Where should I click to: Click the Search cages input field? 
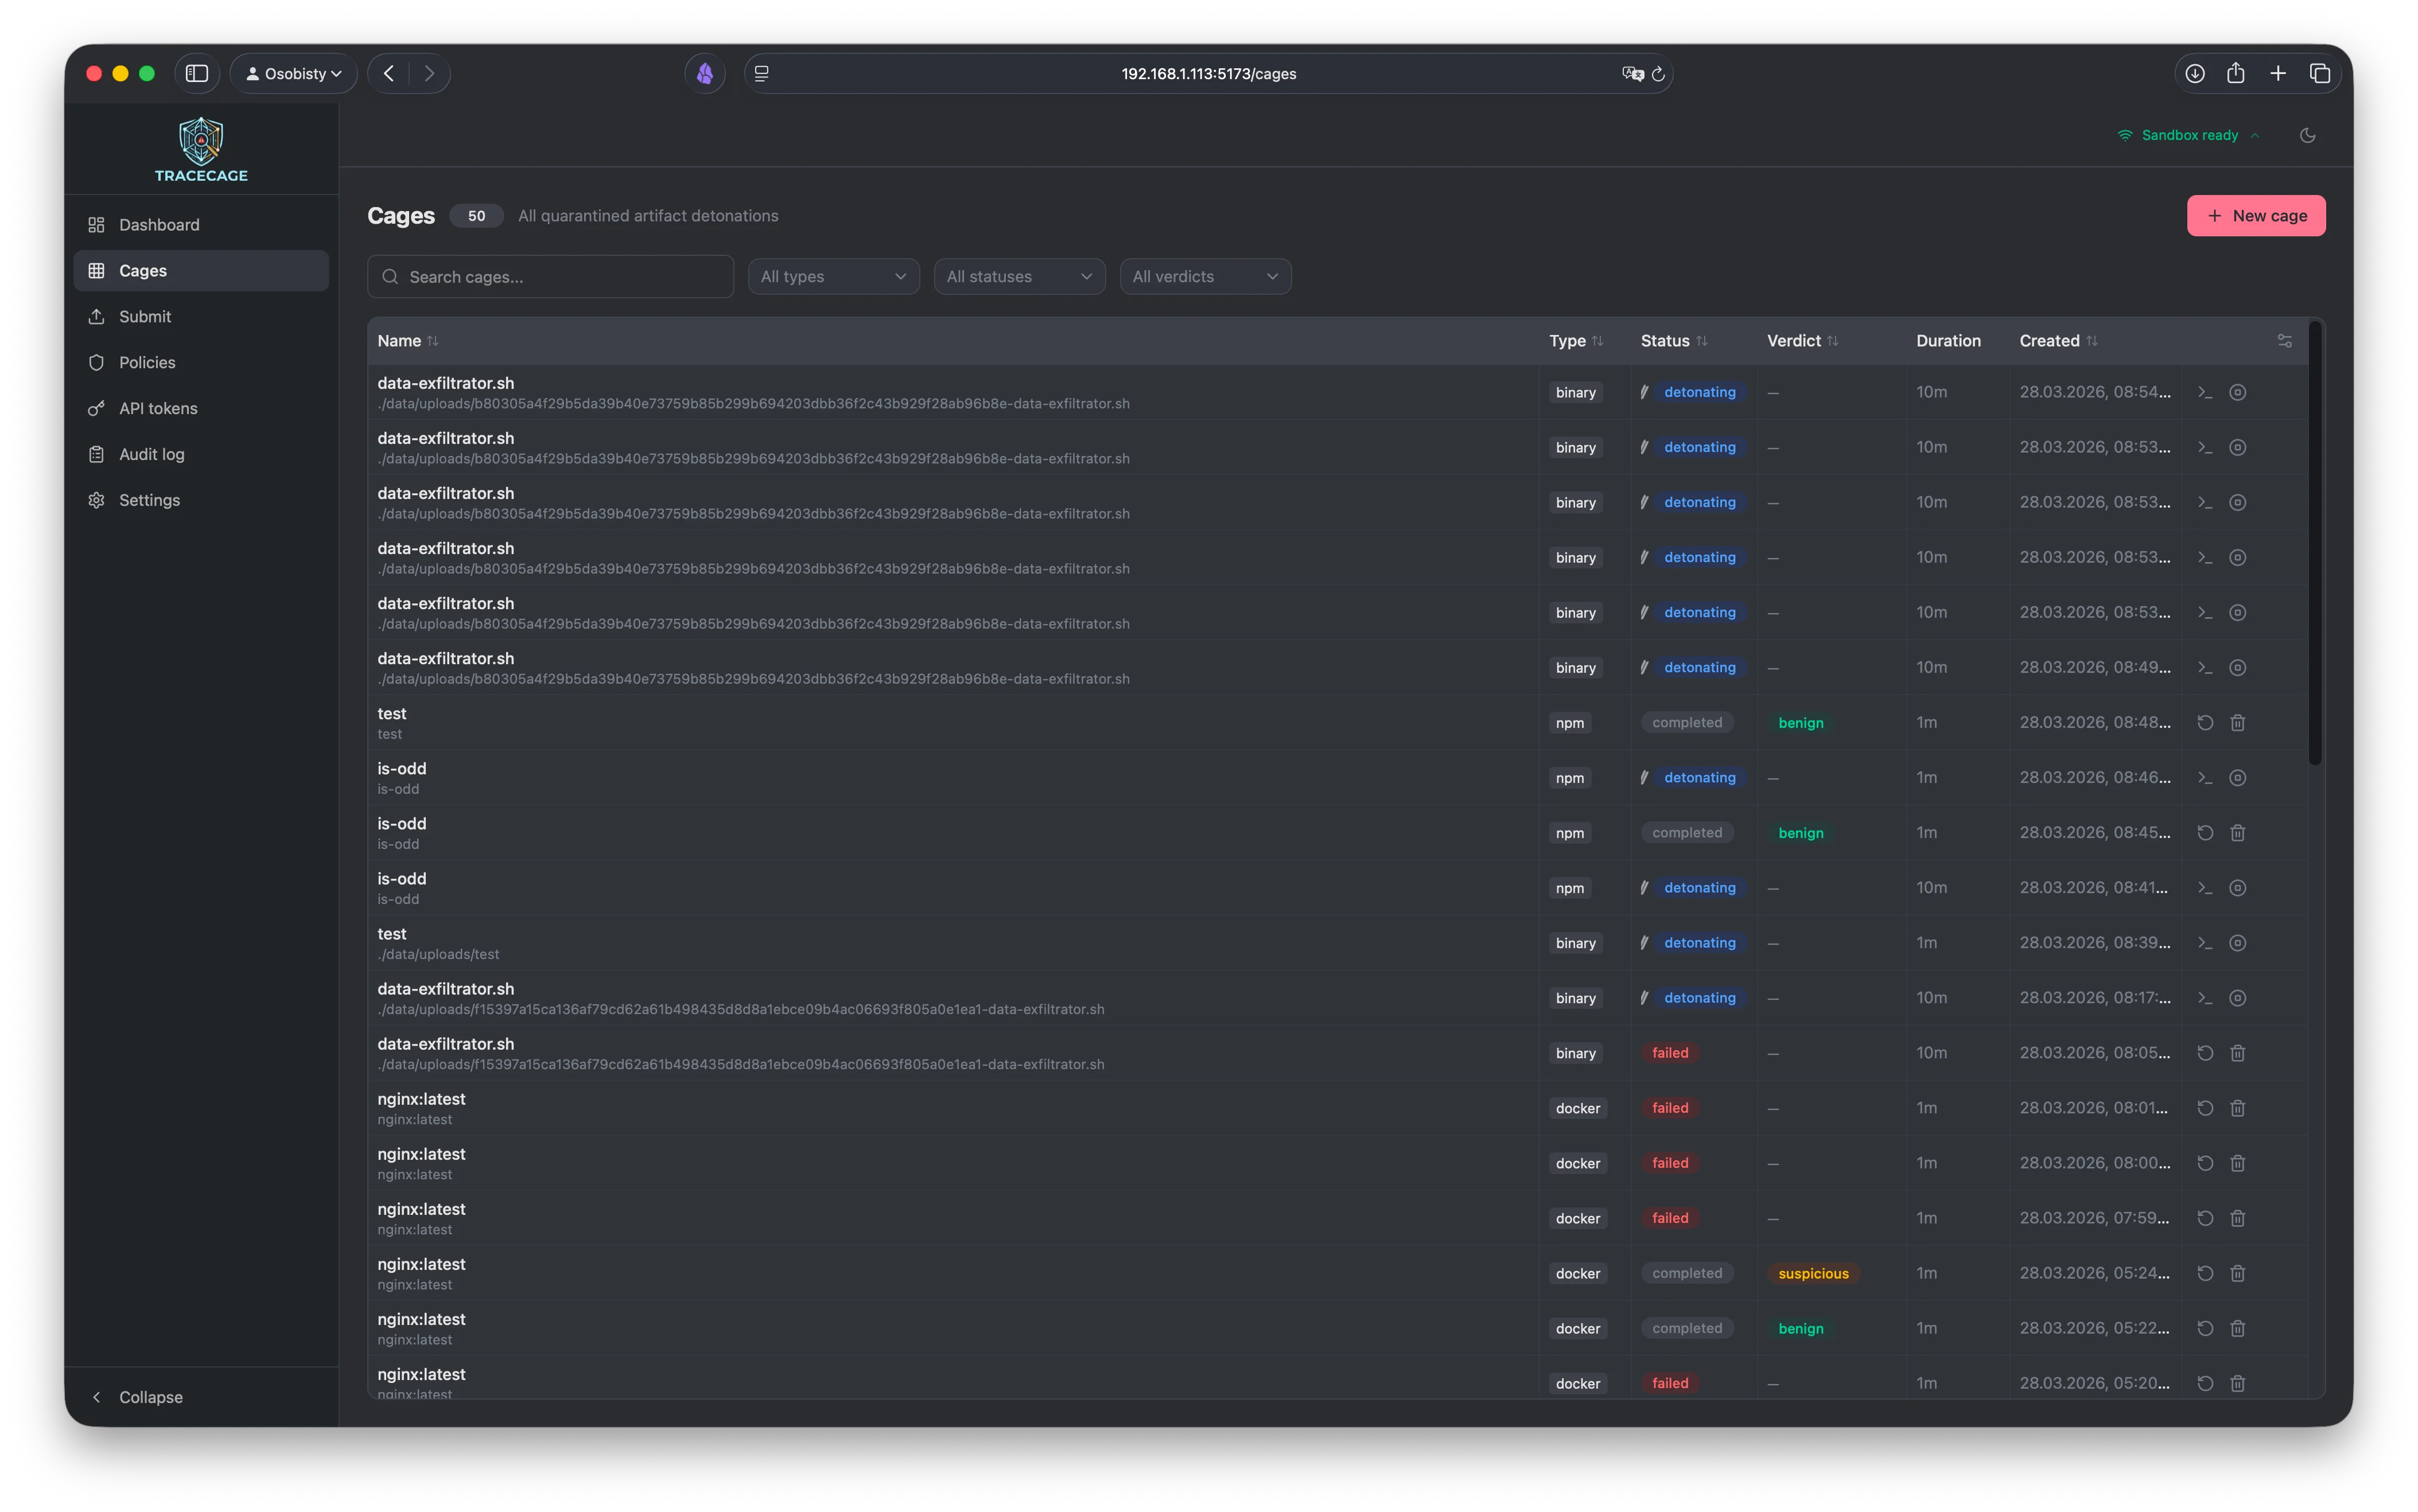549,276
